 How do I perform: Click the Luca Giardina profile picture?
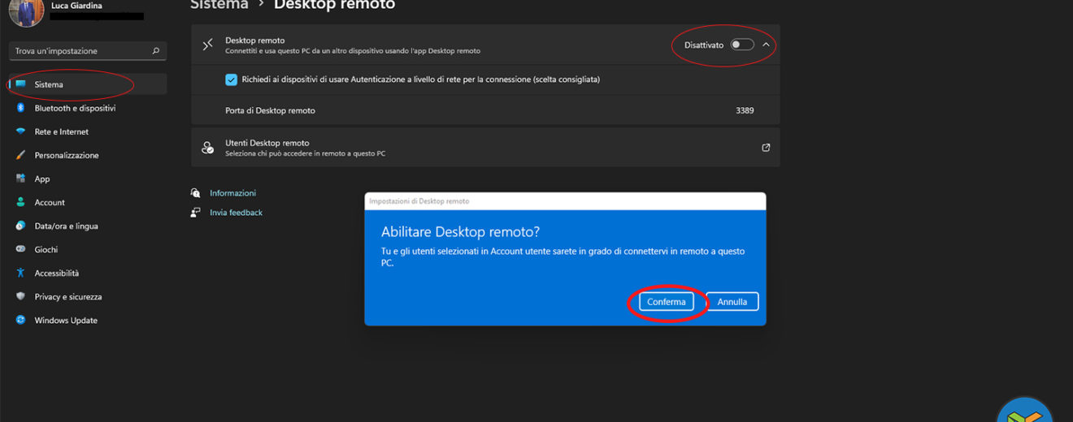pos(26,11)
